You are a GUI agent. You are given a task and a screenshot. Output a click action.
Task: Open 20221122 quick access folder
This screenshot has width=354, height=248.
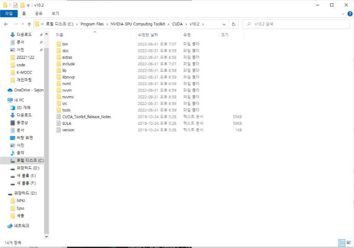pos(23,57)
